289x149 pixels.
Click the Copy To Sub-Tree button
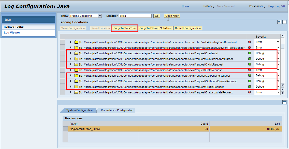point(124,28)
